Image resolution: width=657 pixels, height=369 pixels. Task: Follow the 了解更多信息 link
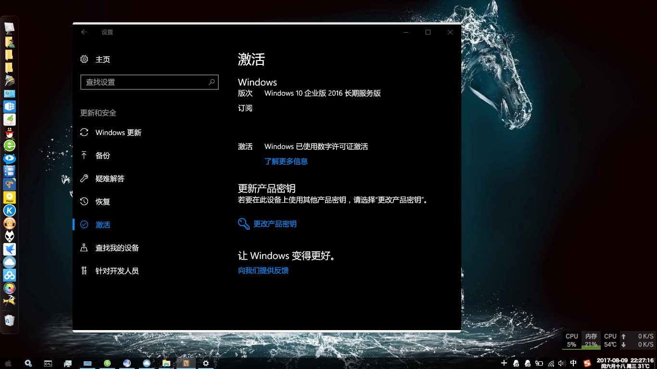[x=286, y=161]
